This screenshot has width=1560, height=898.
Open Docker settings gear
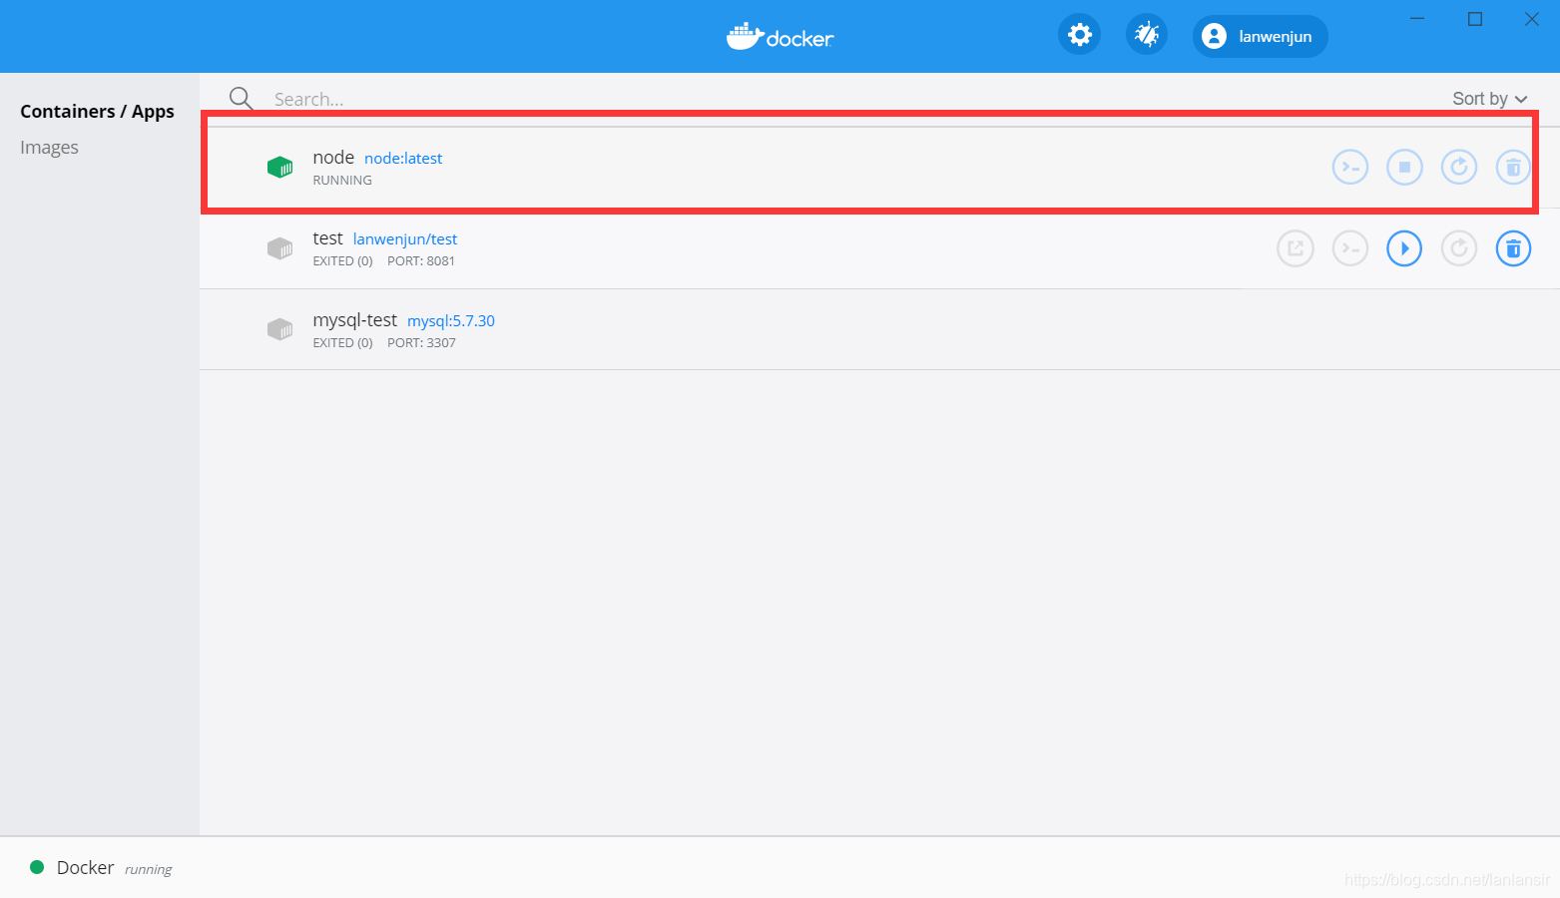(1079, 35)
